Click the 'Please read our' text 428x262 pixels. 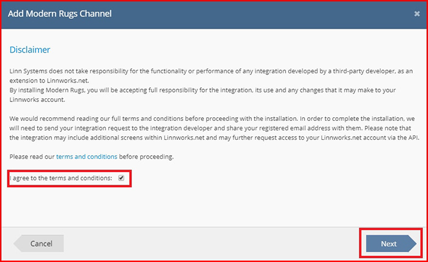coord(32,156)
